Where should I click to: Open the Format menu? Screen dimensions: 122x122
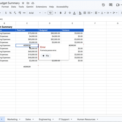(5, 7)
